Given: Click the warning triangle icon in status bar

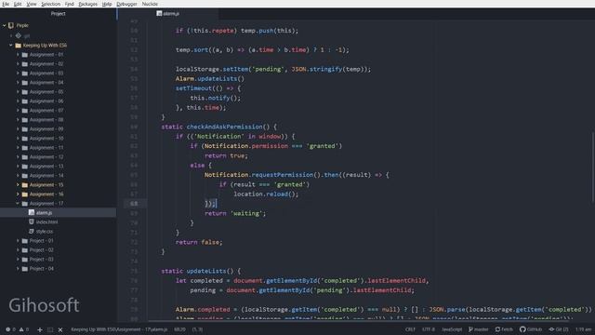Looking at the screenshot, I should pyautogui.click(x=21, y=329).
